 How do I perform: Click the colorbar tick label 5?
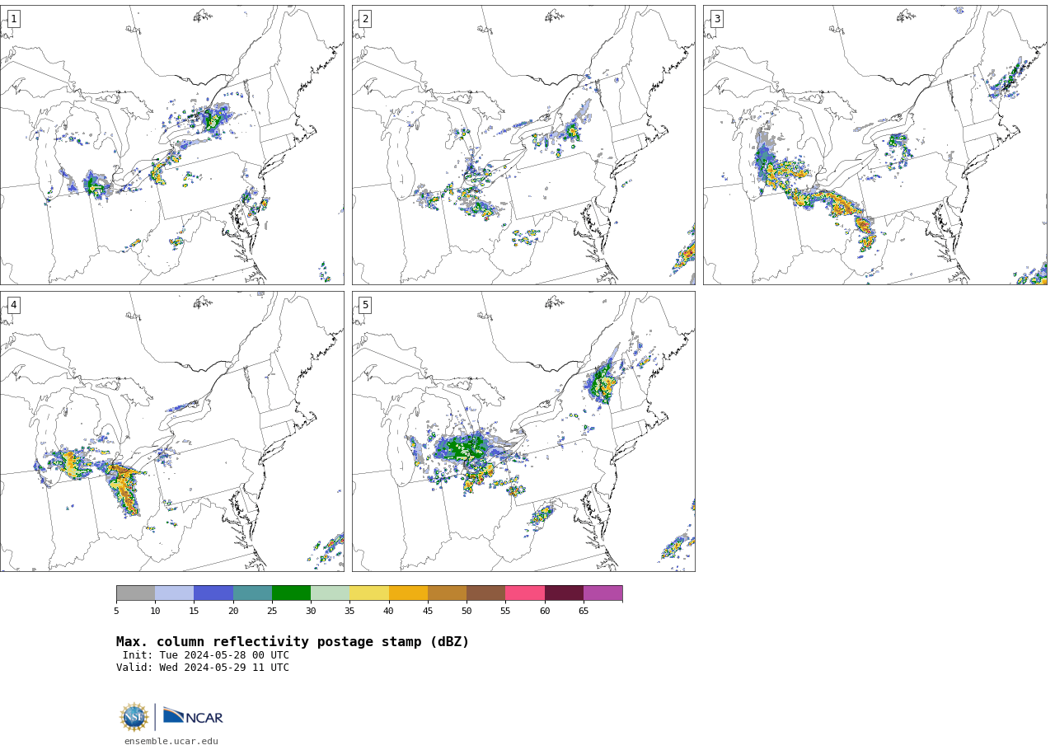pyautogui.click(x=116, y=611)
